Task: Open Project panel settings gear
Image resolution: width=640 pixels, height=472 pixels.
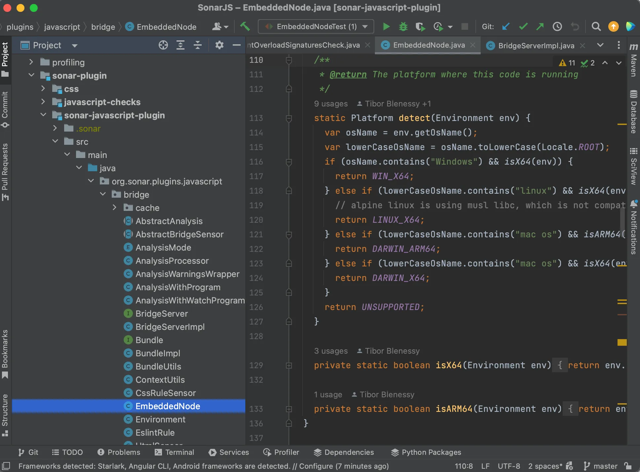Action: point(220,45)
